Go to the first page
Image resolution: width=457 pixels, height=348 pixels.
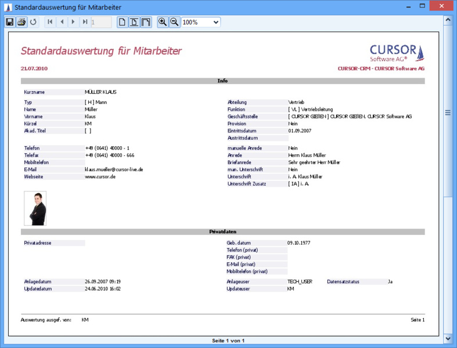(x=49, y=22)
